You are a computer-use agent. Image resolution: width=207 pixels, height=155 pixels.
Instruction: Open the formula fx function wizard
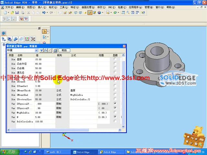pyautogui.click(x=46, y=50)
